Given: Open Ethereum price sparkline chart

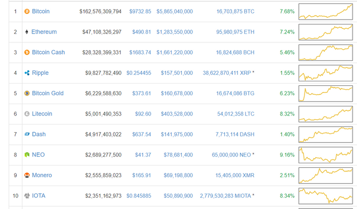Looking at the screenshot, I should [x=326, y=32].
